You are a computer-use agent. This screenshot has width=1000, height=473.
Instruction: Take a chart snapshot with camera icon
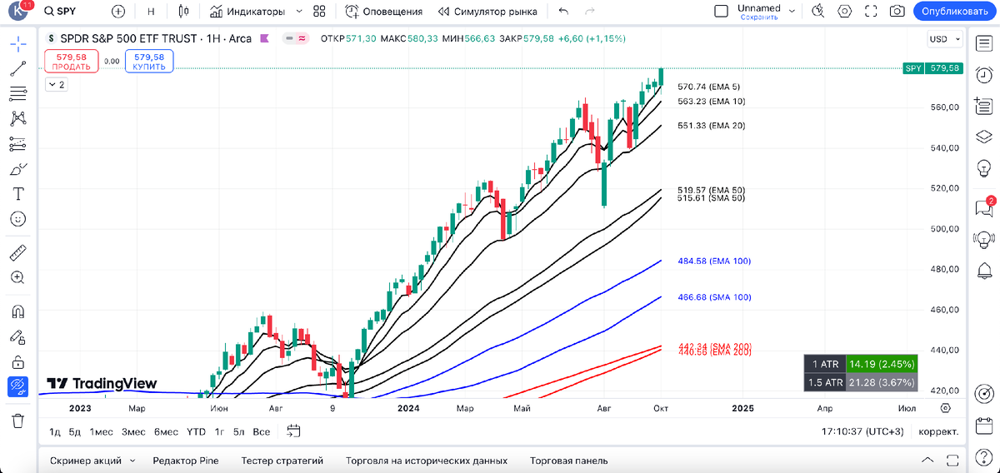pos(897,12)
